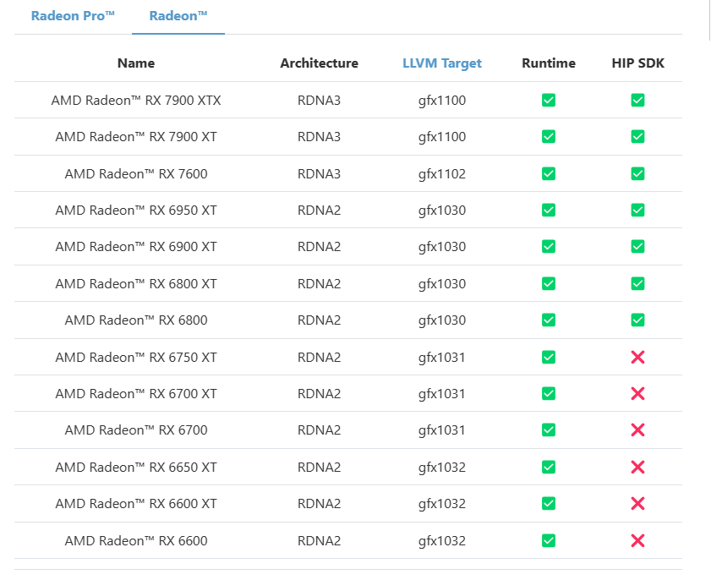This screenshot has width=722, height=580.
Task: Click the Architecture column header
Action: [x=319, y=63]
